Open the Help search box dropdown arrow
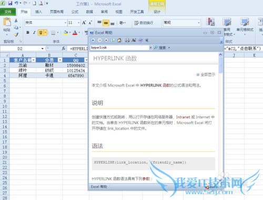Image resolution: width=263 pixels, height=200 pixels. pos(150,47)
